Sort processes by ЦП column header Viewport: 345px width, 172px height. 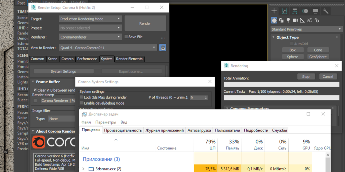click(x=206, y=145)
